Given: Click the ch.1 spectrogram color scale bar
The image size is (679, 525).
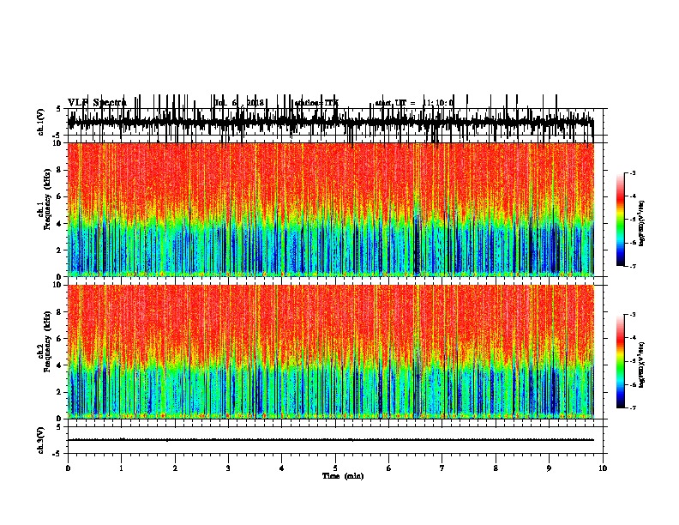Looking at the screenshot, I should click(x=621, y=220).
